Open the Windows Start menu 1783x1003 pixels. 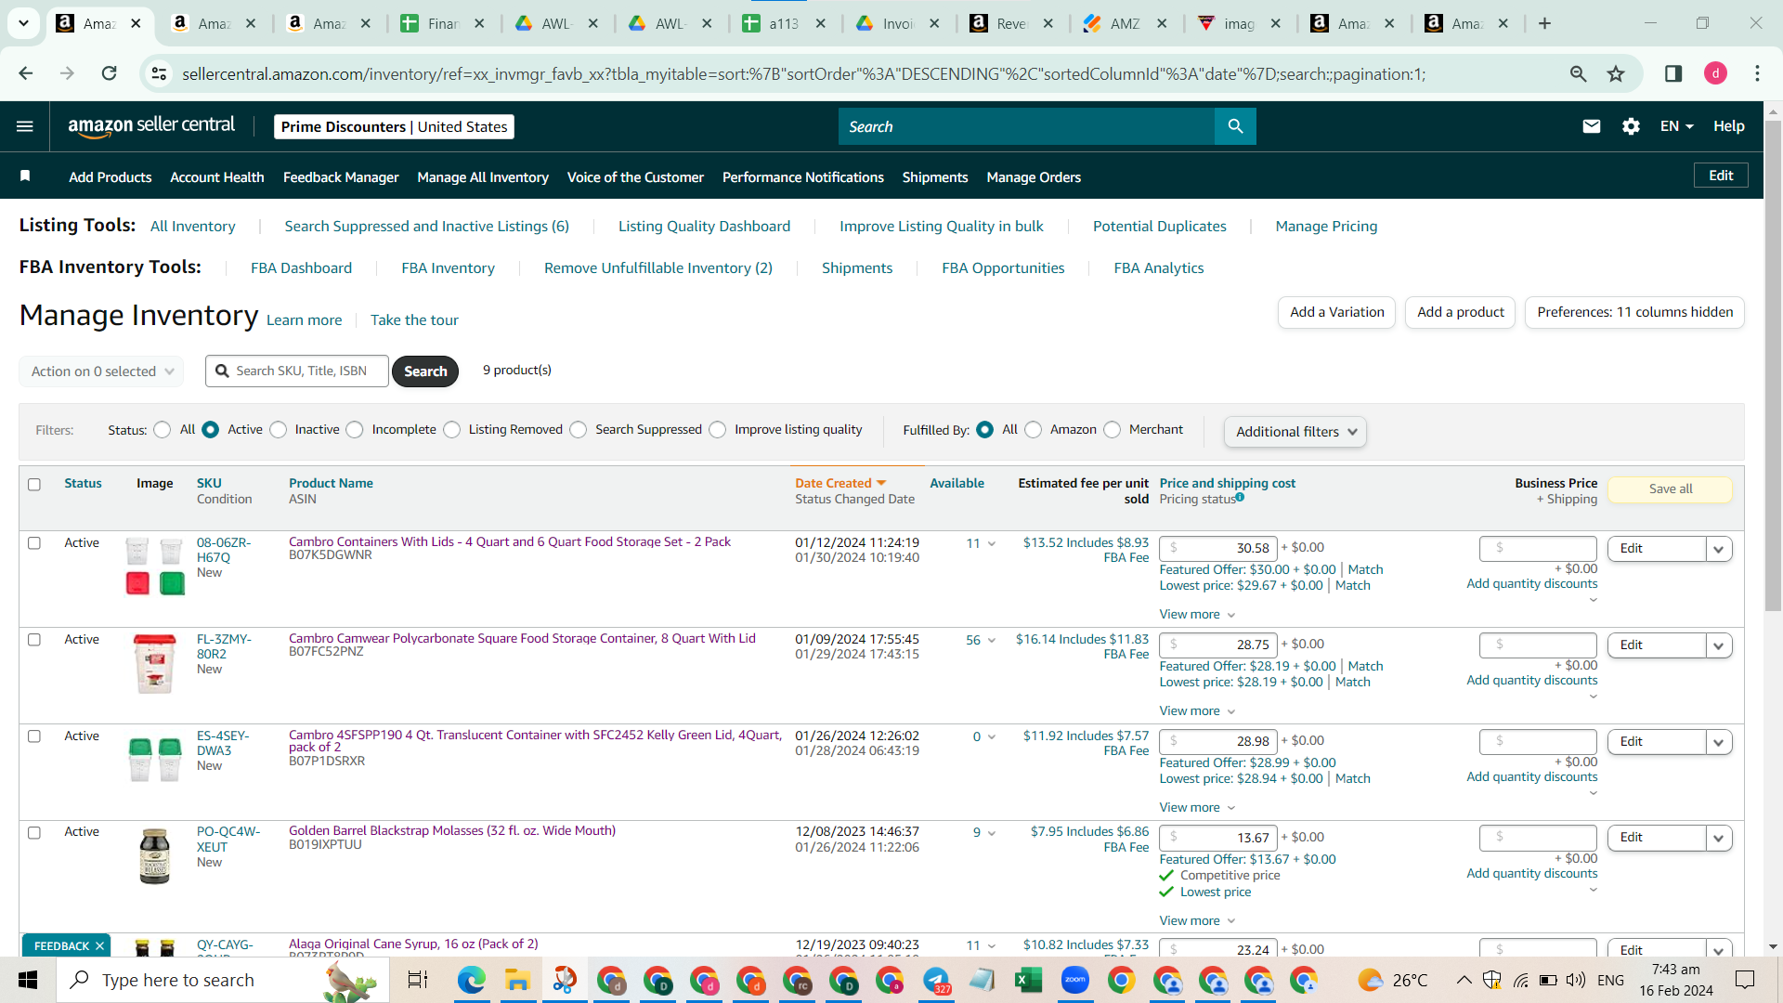click(x=28, y=980)
